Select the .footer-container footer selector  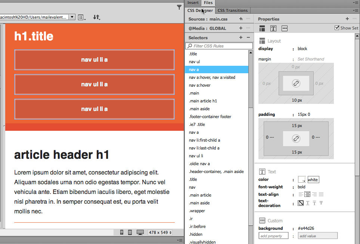click(217, 117)
